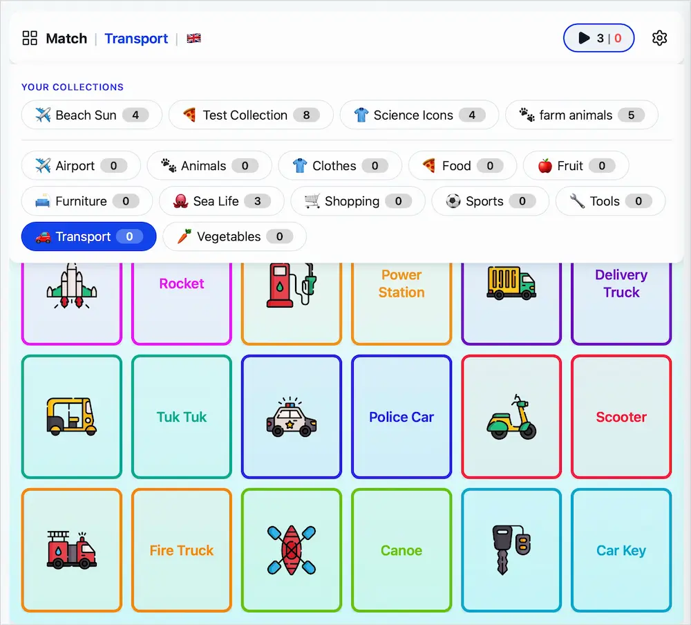Select the car key picture card

coord(511,550)
